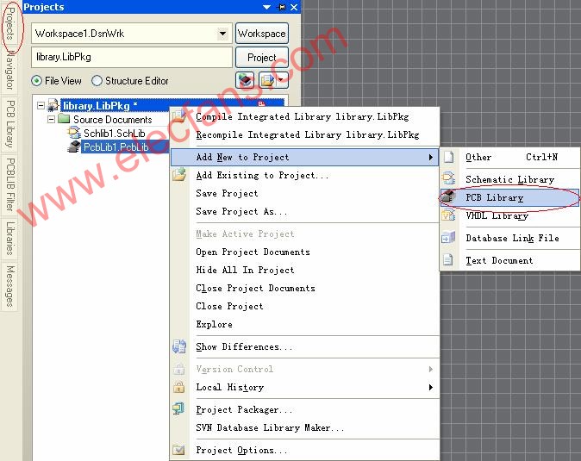Collapse the Source Documents folder node
The height and width of the screenshot is (461, 581).
coord(51,119)
